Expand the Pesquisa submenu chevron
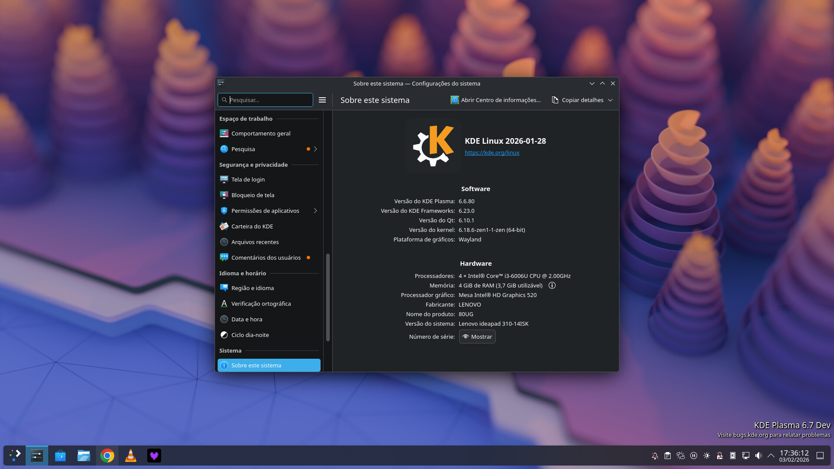This screenshot has height=469, width=834. tap(315, 149)
